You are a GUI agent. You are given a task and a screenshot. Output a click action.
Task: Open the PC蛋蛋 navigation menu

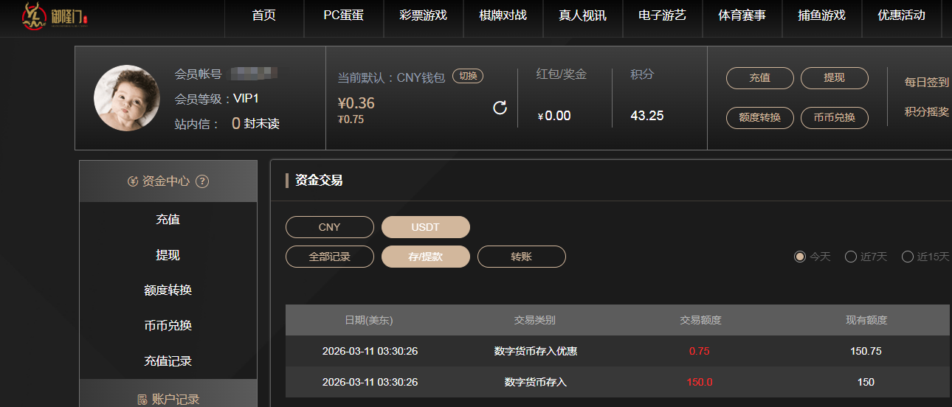click(343, 15)
